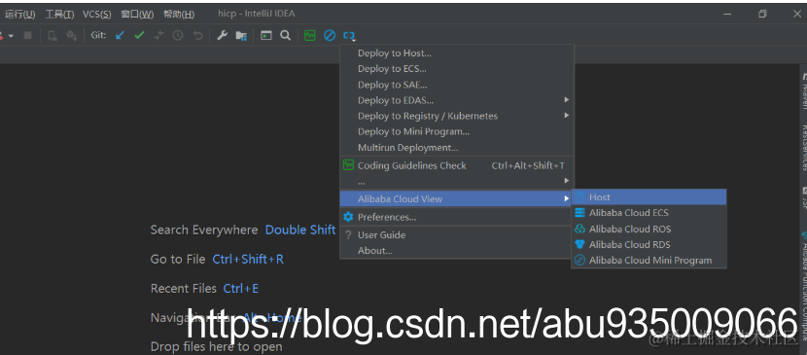The width and height of the screenshot is (807, 355).
Task: Click the Alibaba Cloud Toolkit toolbar icon
Action: pos(349,35)
